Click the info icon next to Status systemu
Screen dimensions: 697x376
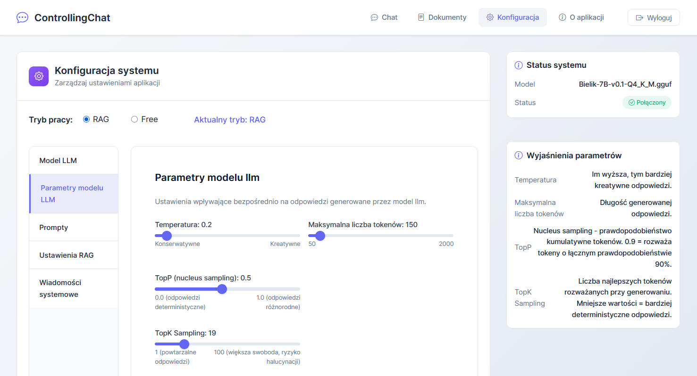tap(519, 65)
